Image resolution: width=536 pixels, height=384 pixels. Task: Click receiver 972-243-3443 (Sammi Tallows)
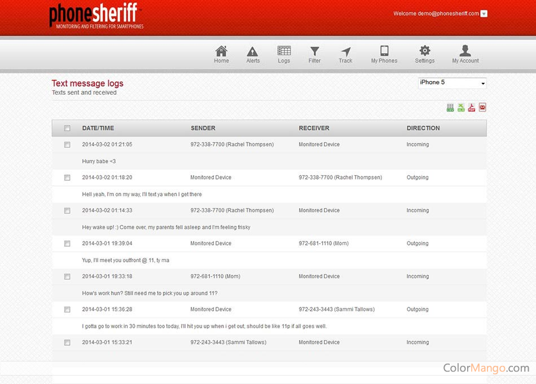[337, 309]
